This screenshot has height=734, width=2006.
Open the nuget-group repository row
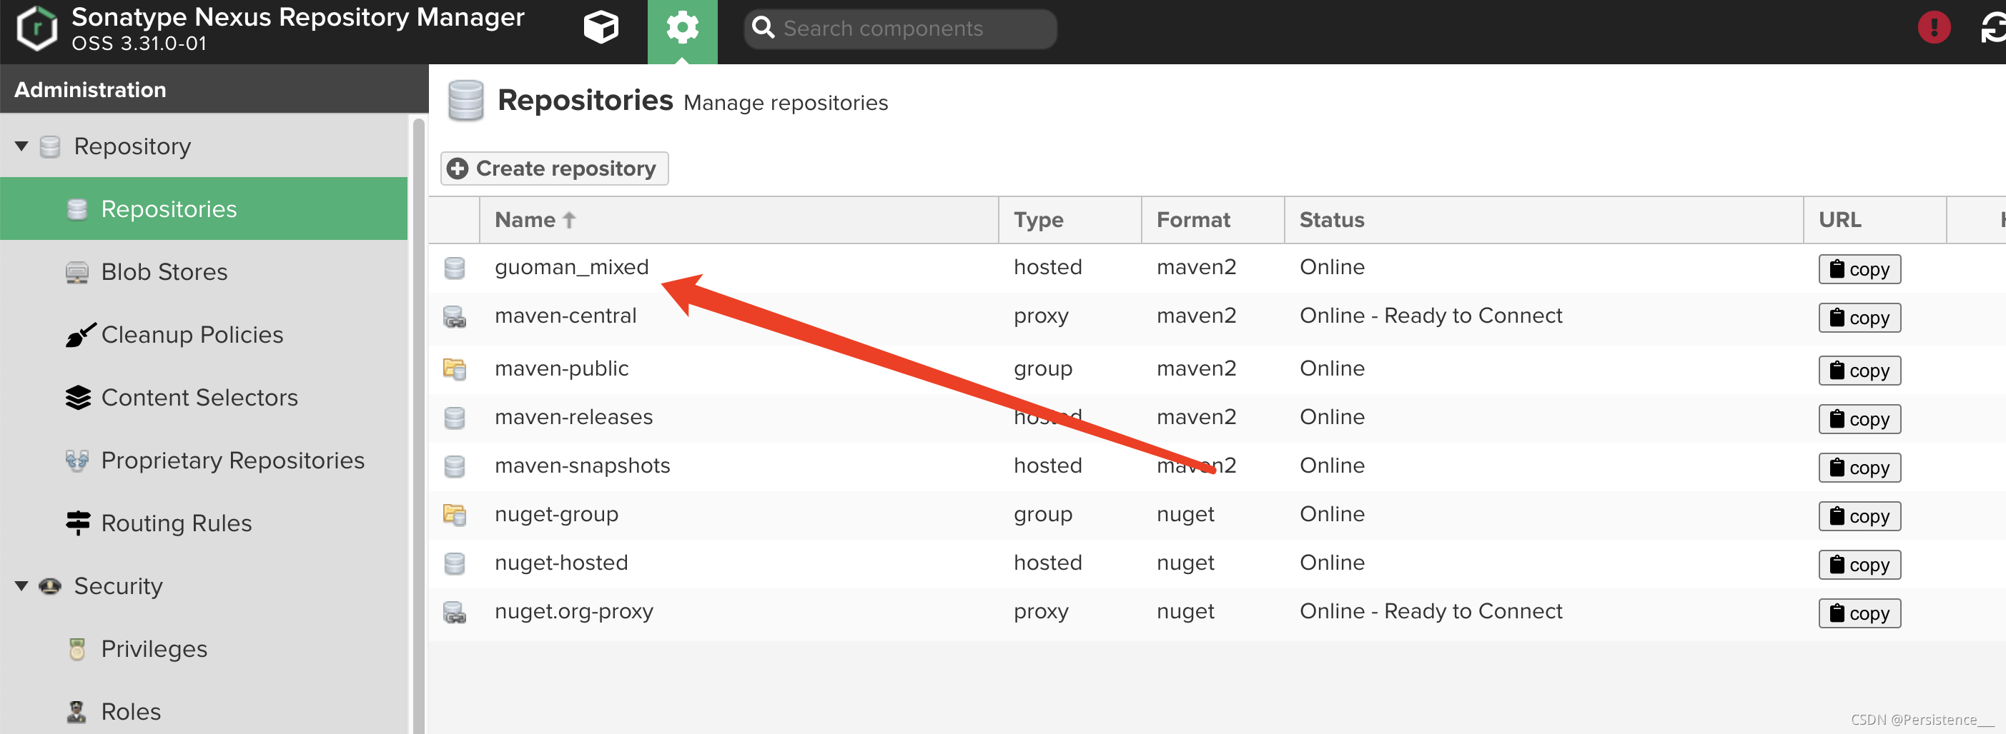tap(1217, 515)
